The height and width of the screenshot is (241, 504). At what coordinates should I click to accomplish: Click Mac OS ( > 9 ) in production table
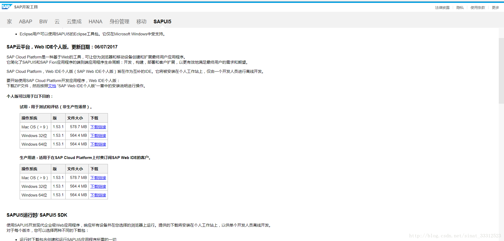(x=35, y=178)
